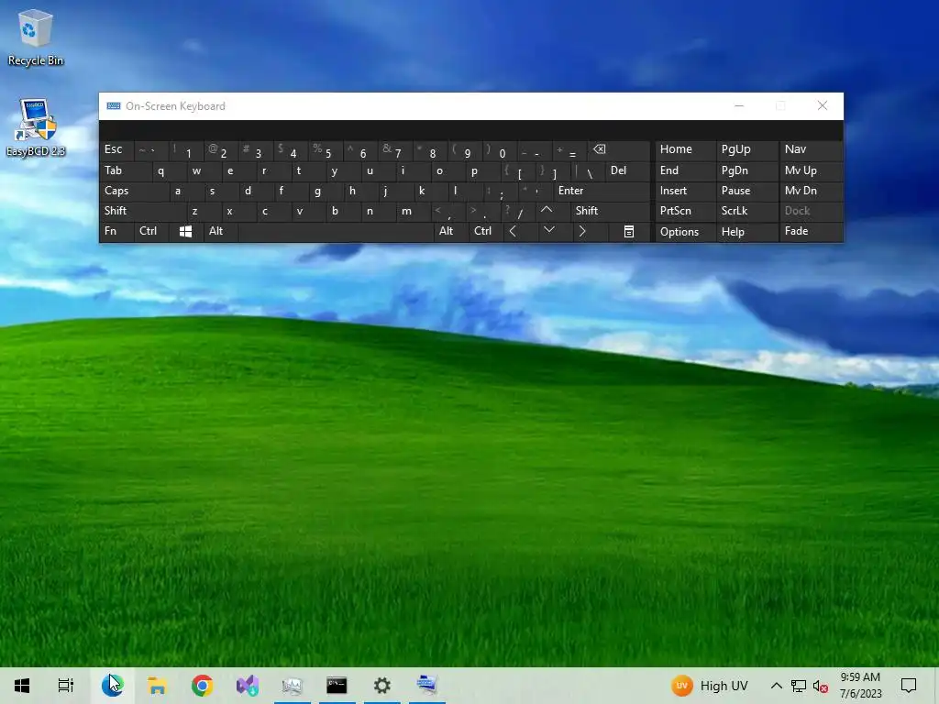The height and width of the screenshot is (704, 939).
Task: Click the Fade key
Action: point(811,231)
